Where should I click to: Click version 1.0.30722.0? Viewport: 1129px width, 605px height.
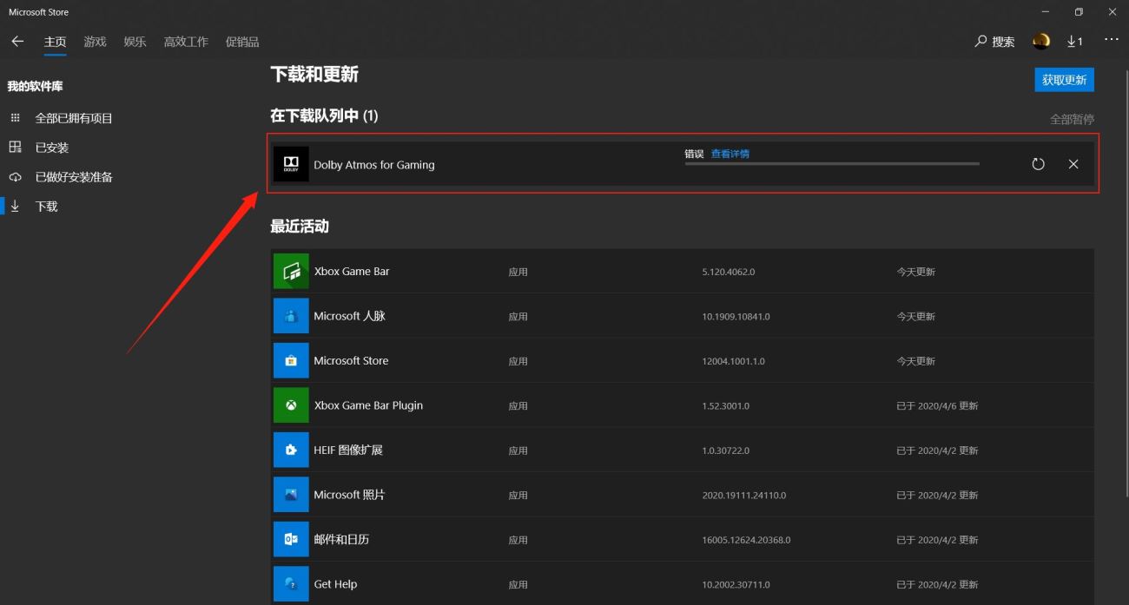point(726,450)
